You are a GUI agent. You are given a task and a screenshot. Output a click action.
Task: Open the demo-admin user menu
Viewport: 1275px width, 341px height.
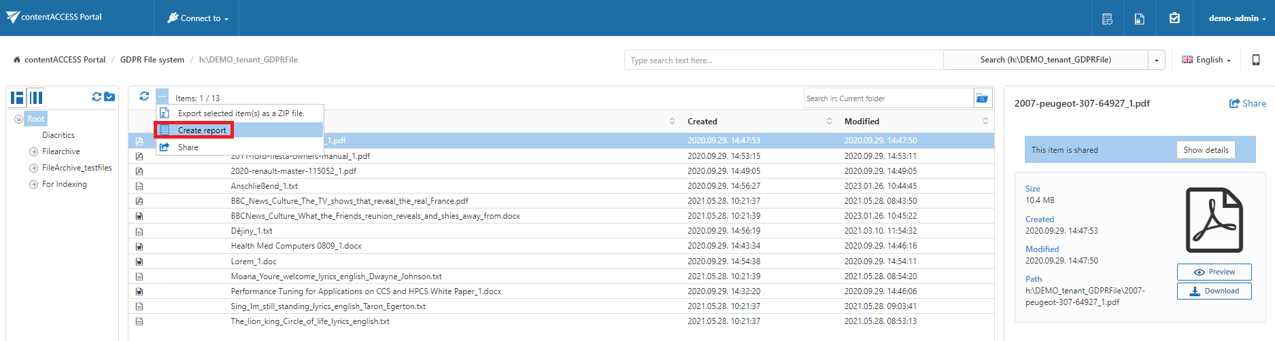[x=1237, y=18]
